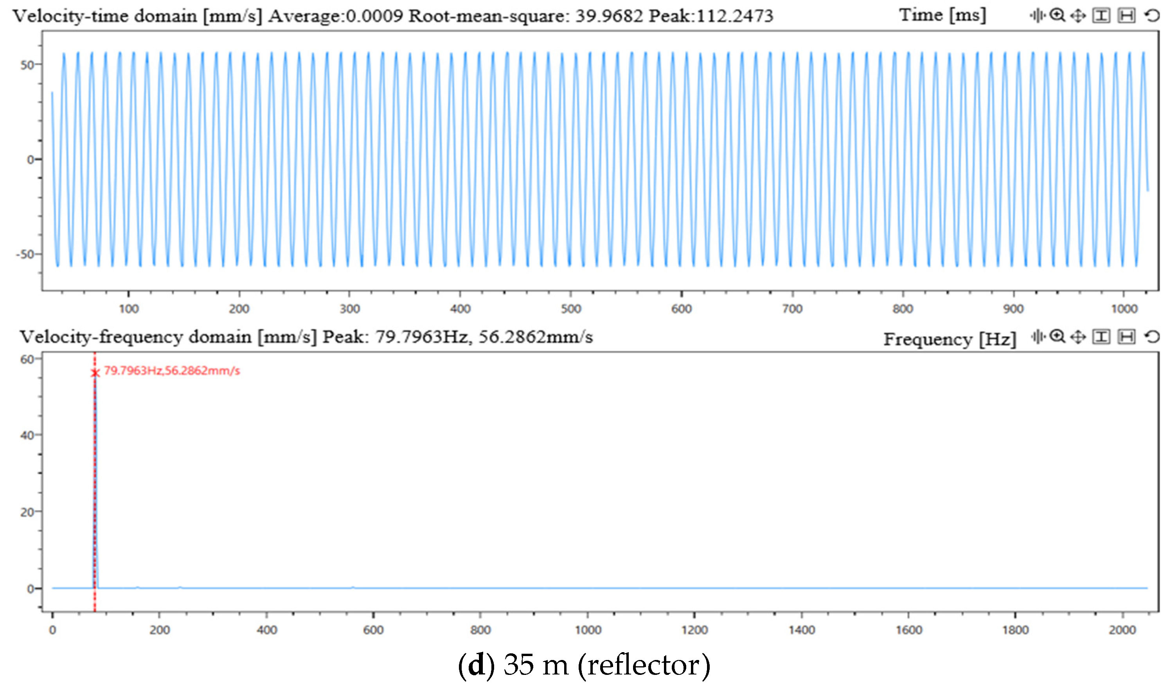Click the vertical fit (I) icon on the time chart
The height and width of the screenshot is (687, 1171).
pos(1102,15)
